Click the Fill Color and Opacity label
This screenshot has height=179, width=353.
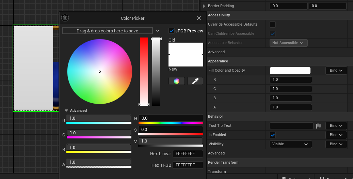pyautogui.click(x=227, y=70)
